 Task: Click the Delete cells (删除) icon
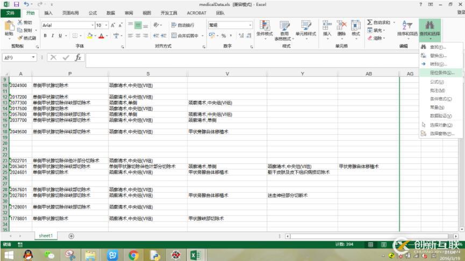point(341,25)
